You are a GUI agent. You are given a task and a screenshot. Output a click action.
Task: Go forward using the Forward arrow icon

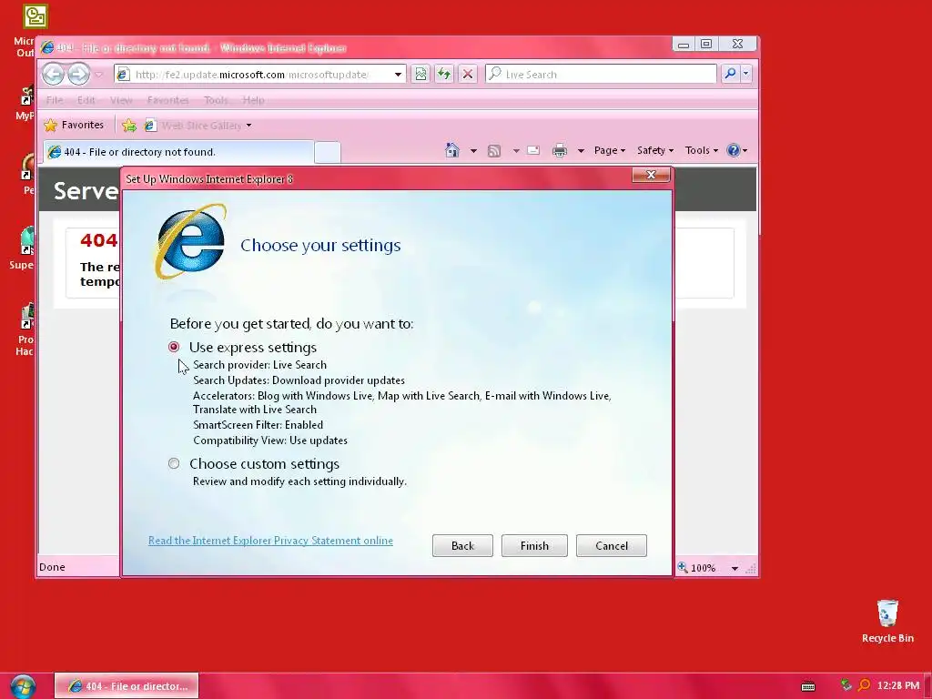click(x=78, y=75)
